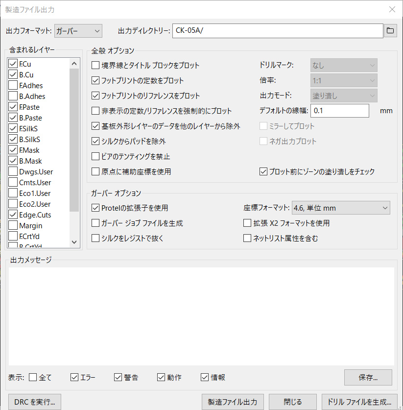
Task: Toggle the 警告 display filter
Action: 118,377
